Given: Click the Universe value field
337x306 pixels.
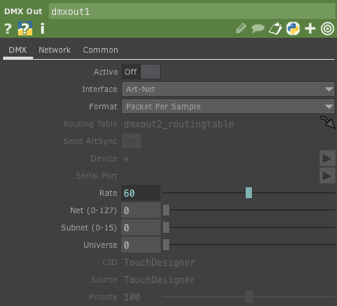Looking at the screenshot, I should click(x=141, y=245).
